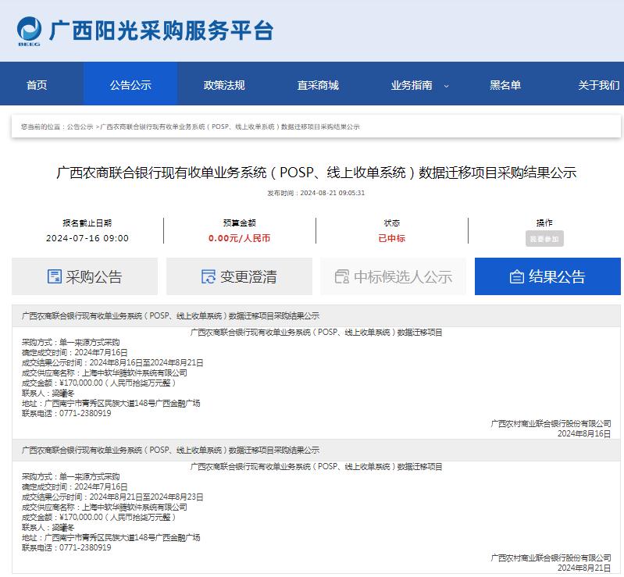Switch to the 采购公告 tab
This screenshot has height=577, width=624.
click(x=85, y=276)
